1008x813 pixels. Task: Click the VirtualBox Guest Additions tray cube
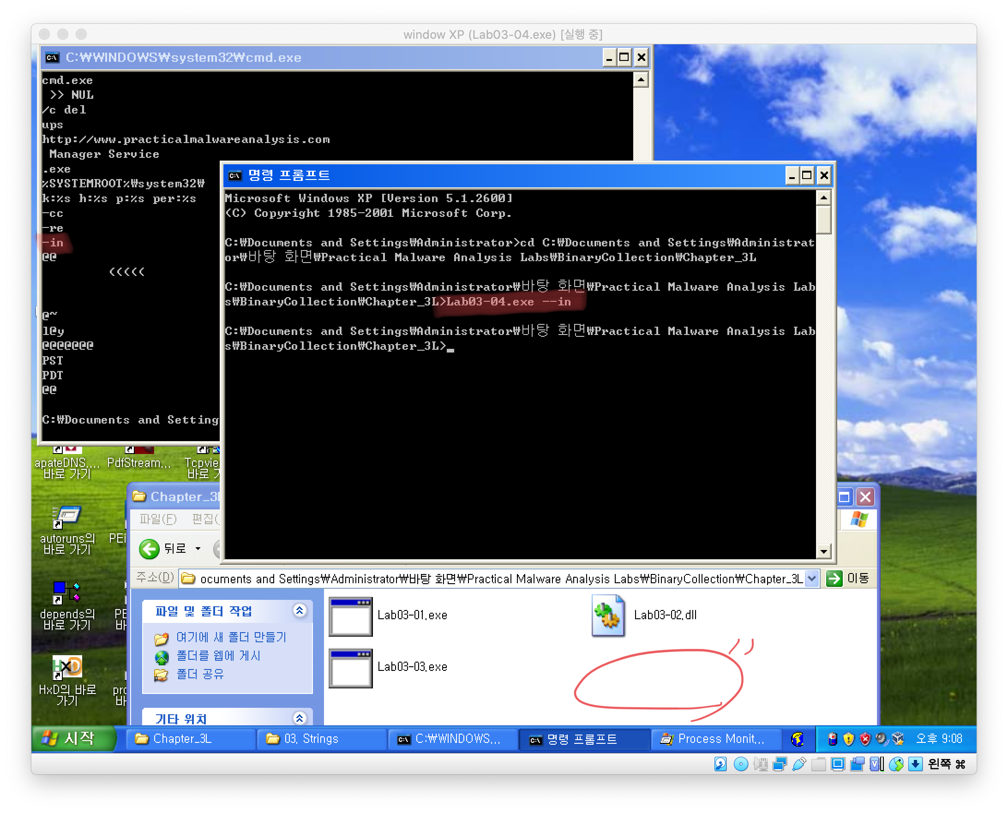[x=898, y=739]
